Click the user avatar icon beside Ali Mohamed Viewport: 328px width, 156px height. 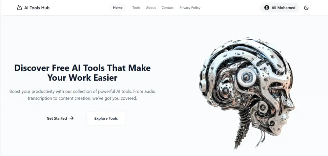tap(267, 8)
